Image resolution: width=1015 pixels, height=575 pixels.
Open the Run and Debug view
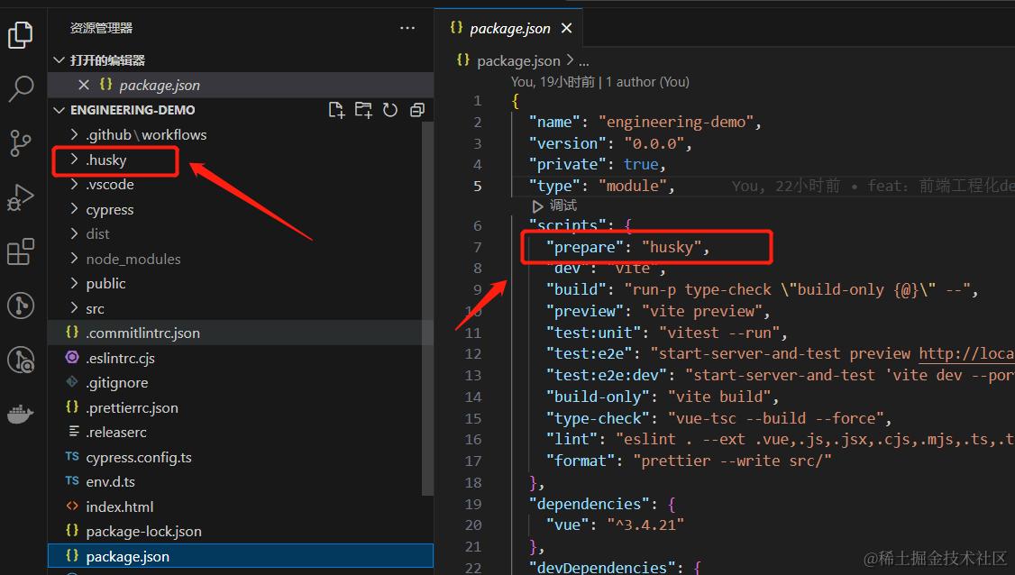(x=20, y=197)
